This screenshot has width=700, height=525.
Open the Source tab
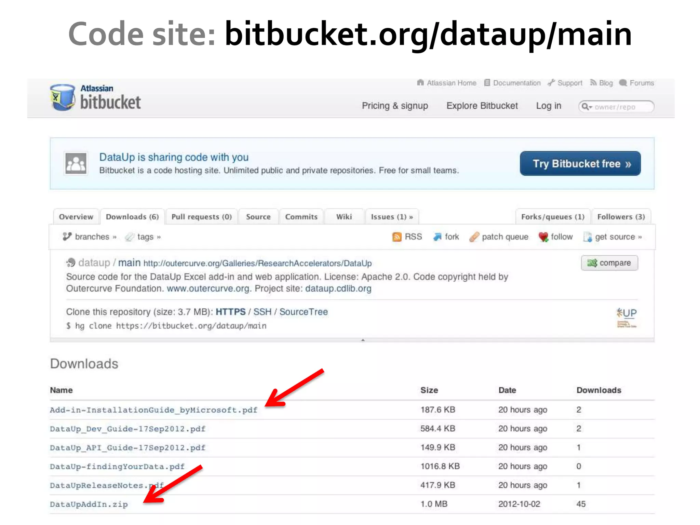click(x=258, y=217)
